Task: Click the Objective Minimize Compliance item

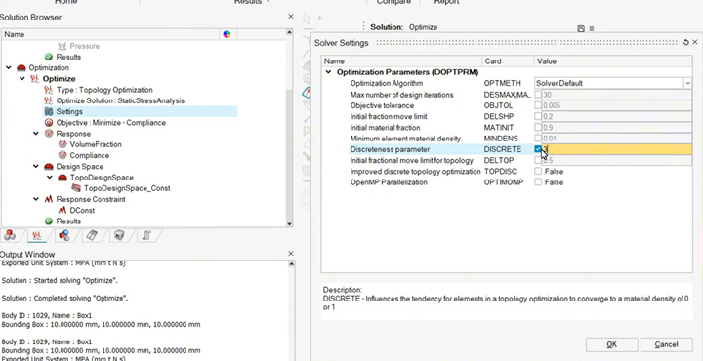Action: 110,123
